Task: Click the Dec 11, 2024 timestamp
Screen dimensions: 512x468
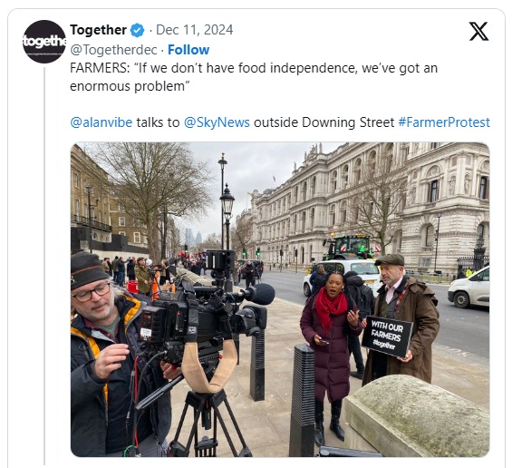Action: 195,30
